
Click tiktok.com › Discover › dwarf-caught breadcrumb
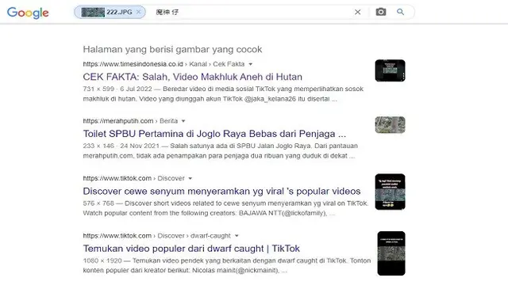pyautogui.click(x=157, y=236)
